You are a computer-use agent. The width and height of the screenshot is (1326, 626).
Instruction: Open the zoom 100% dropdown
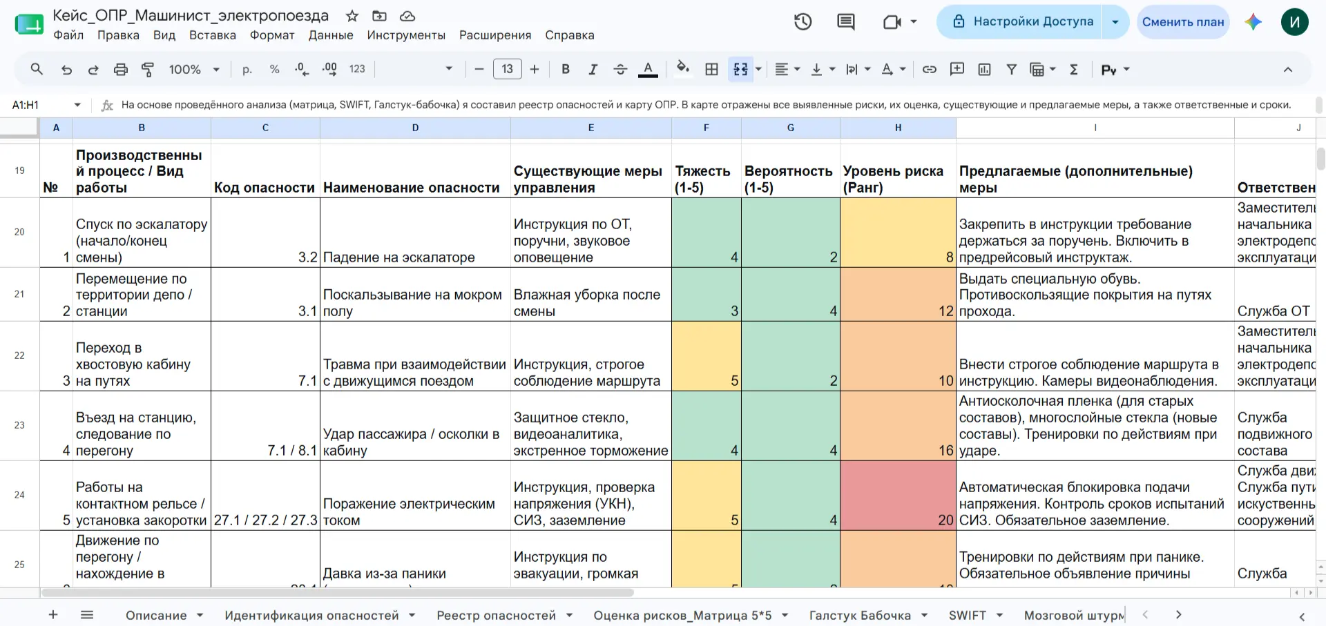pyautogui.click(x=194, y=69)
